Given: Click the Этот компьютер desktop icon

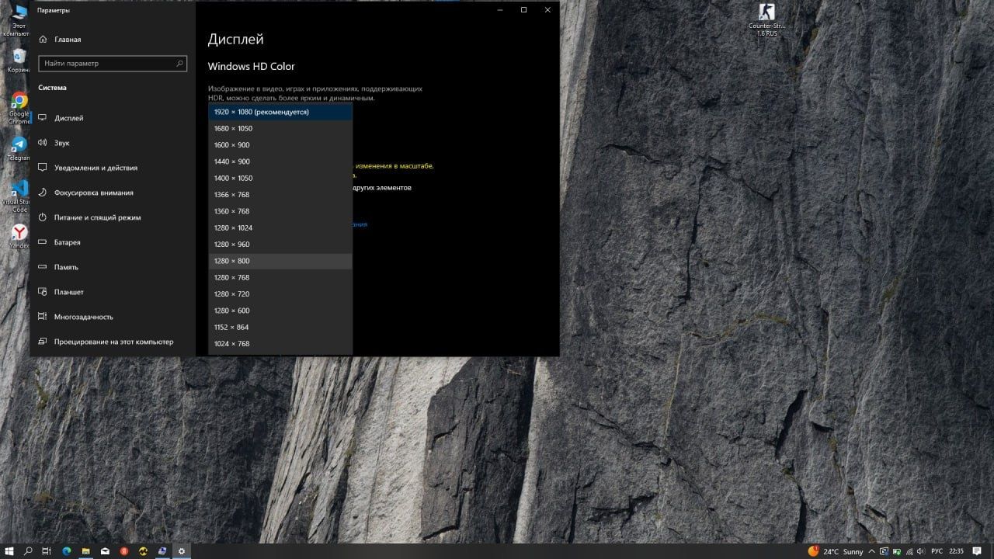Looking at the screenshot, I should click(x=16, y=19).
